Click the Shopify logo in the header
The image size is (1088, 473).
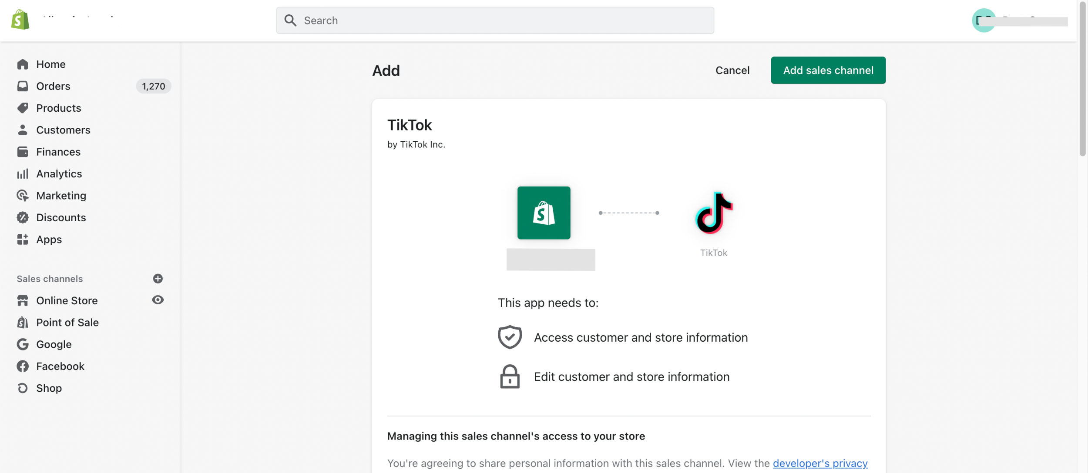pyautogui.click(x=20, y=20)
